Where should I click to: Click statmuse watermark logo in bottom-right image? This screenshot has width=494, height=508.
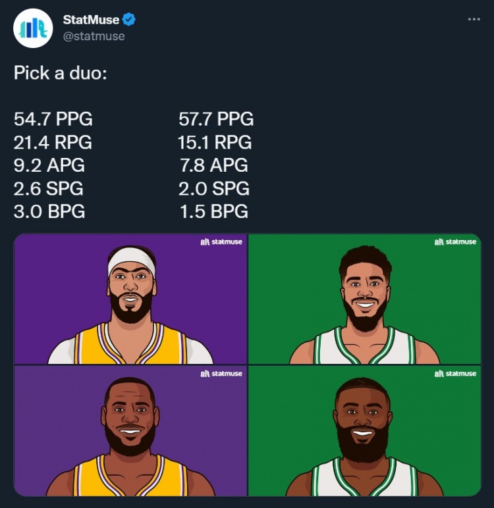[455, 374]
